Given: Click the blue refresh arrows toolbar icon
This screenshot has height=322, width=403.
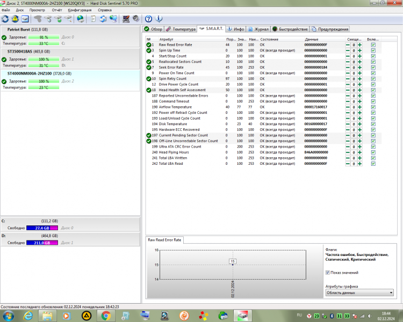Looking at the screenshot, I should pos(5,19).
